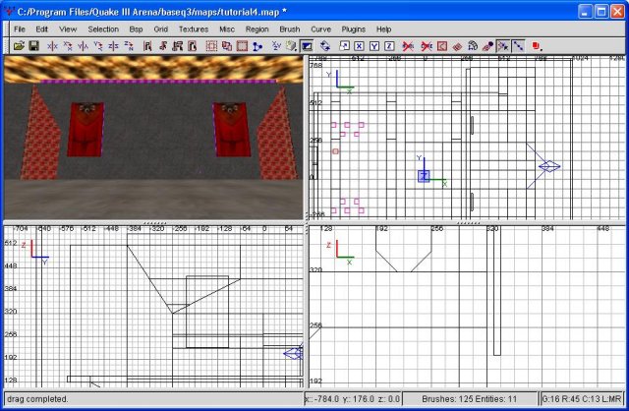Screen dimensions: 629x411
Task: Click the 'G:16 R:45 C:13 L:MR' status text
Action: tap(582, 399)
